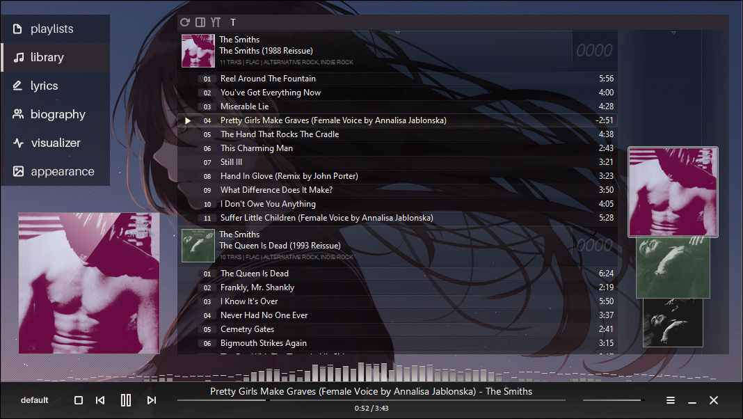
Task: Select track Pretty Girls Make Graves in playlist
Action: point(397,121)
